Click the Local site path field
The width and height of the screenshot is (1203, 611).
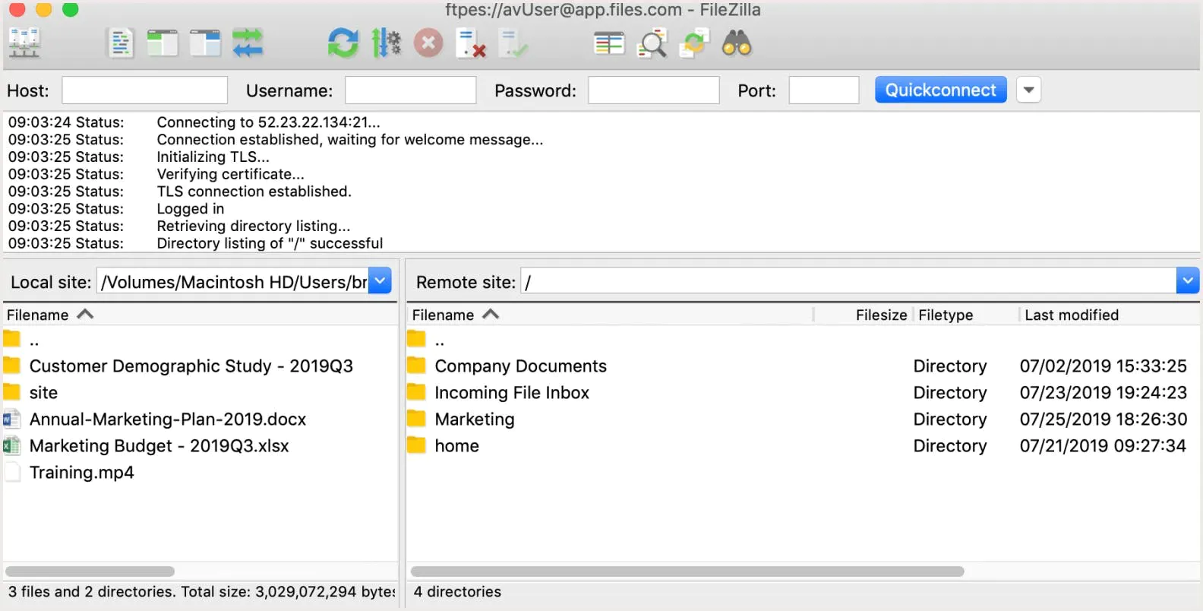pyautogui.click(x=233, y=281)
